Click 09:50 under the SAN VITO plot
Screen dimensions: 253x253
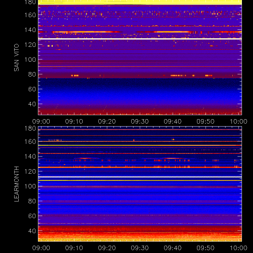pyautogui.click(x=206, y=121)
